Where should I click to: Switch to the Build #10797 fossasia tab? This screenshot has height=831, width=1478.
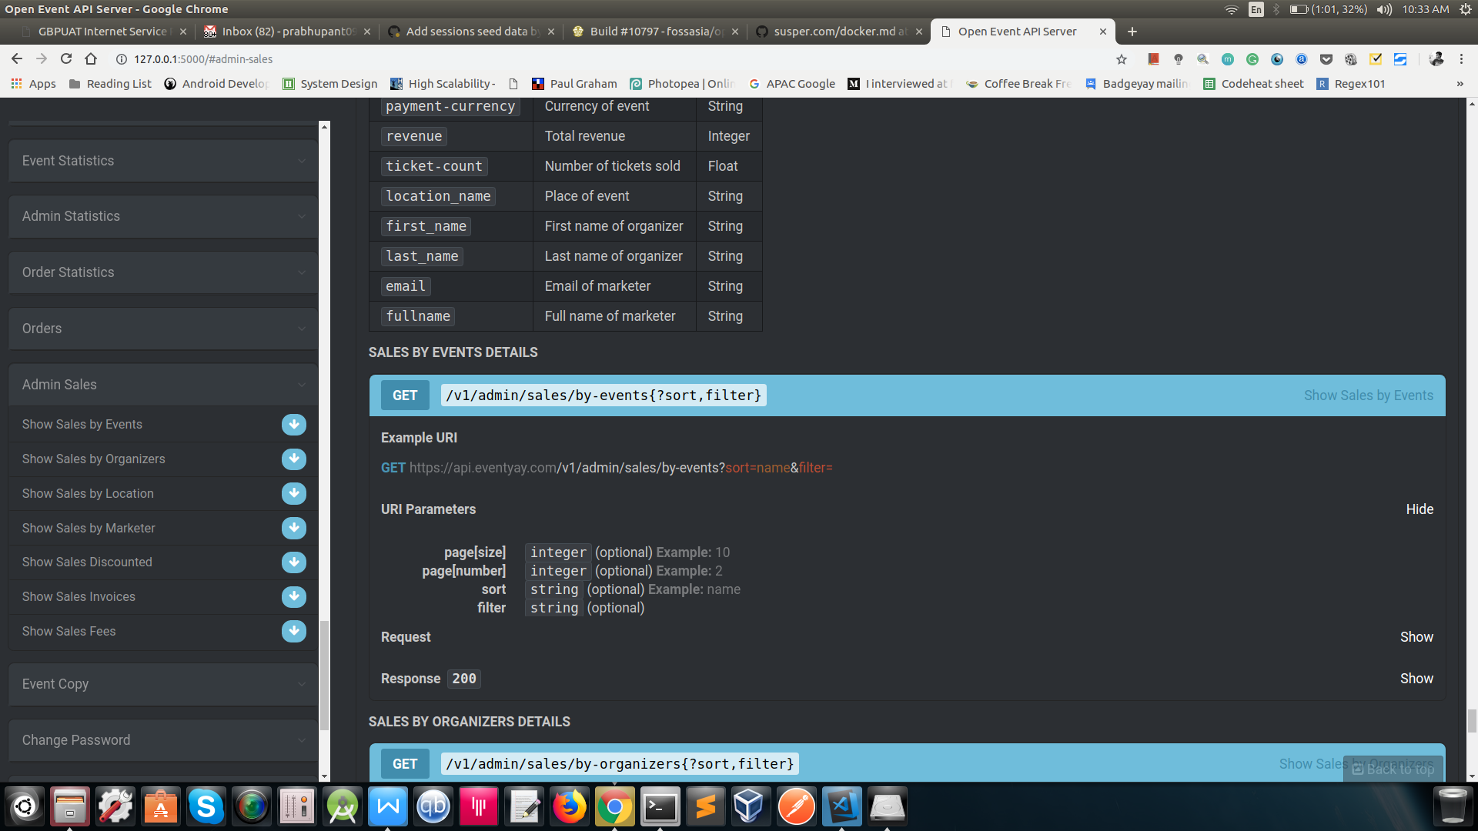(654, 32)
